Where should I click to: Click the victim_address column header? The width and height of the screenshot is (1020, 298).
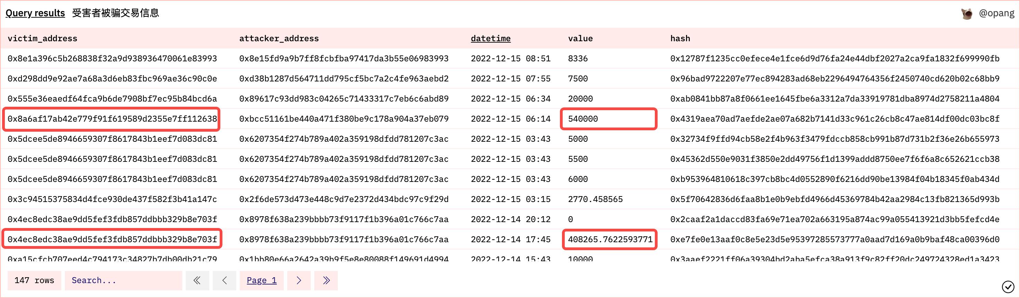(x=42, y=38)
